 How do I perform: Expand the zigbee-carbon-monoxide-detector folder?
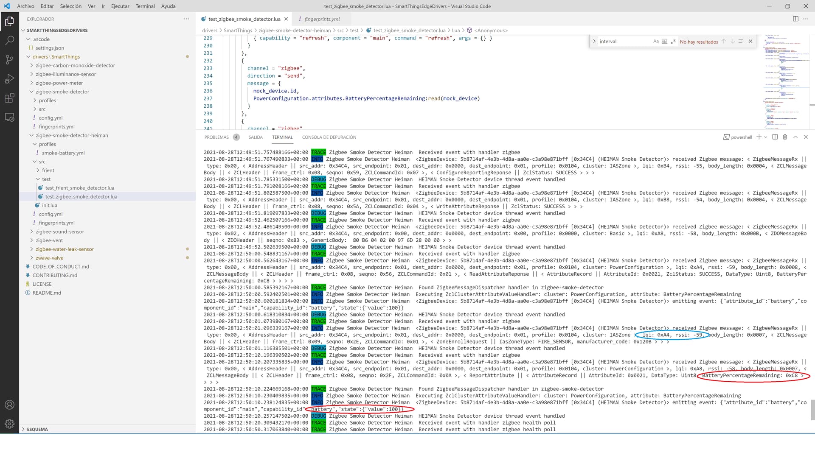point(75,65)
